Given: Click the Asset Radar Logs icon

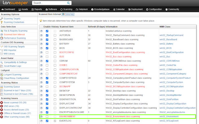Looking at the screenshot, I should point(2,66).
